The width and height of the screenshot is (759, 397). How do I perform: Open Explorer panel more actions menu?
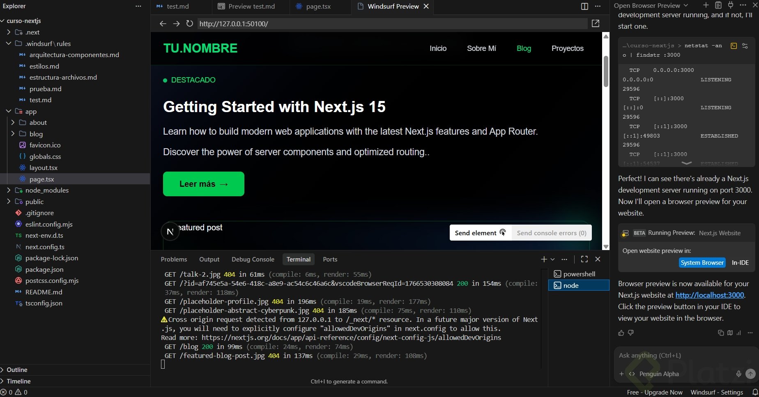pos(138,6)
